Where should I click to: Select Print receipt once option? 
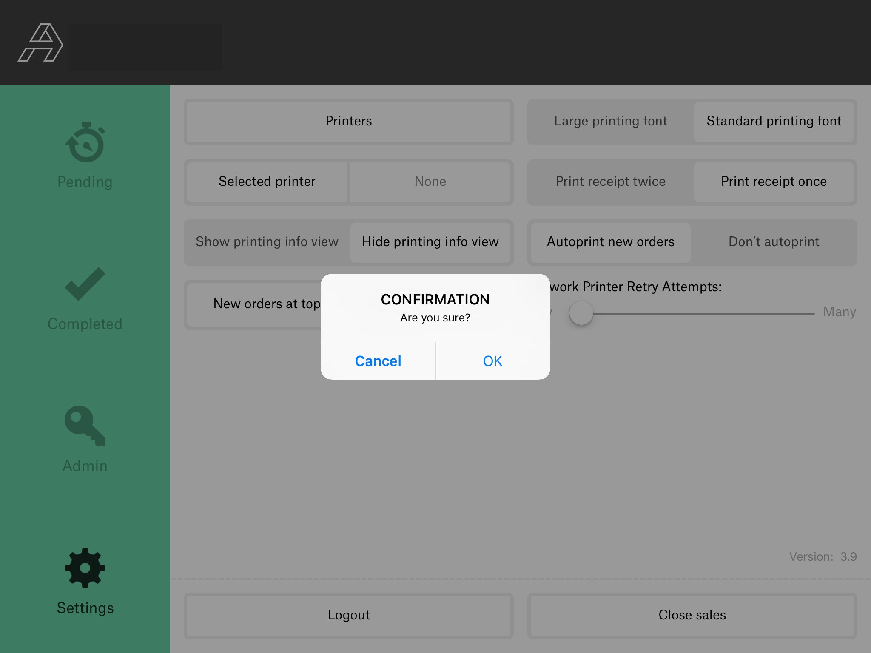(x=774, y=182)
